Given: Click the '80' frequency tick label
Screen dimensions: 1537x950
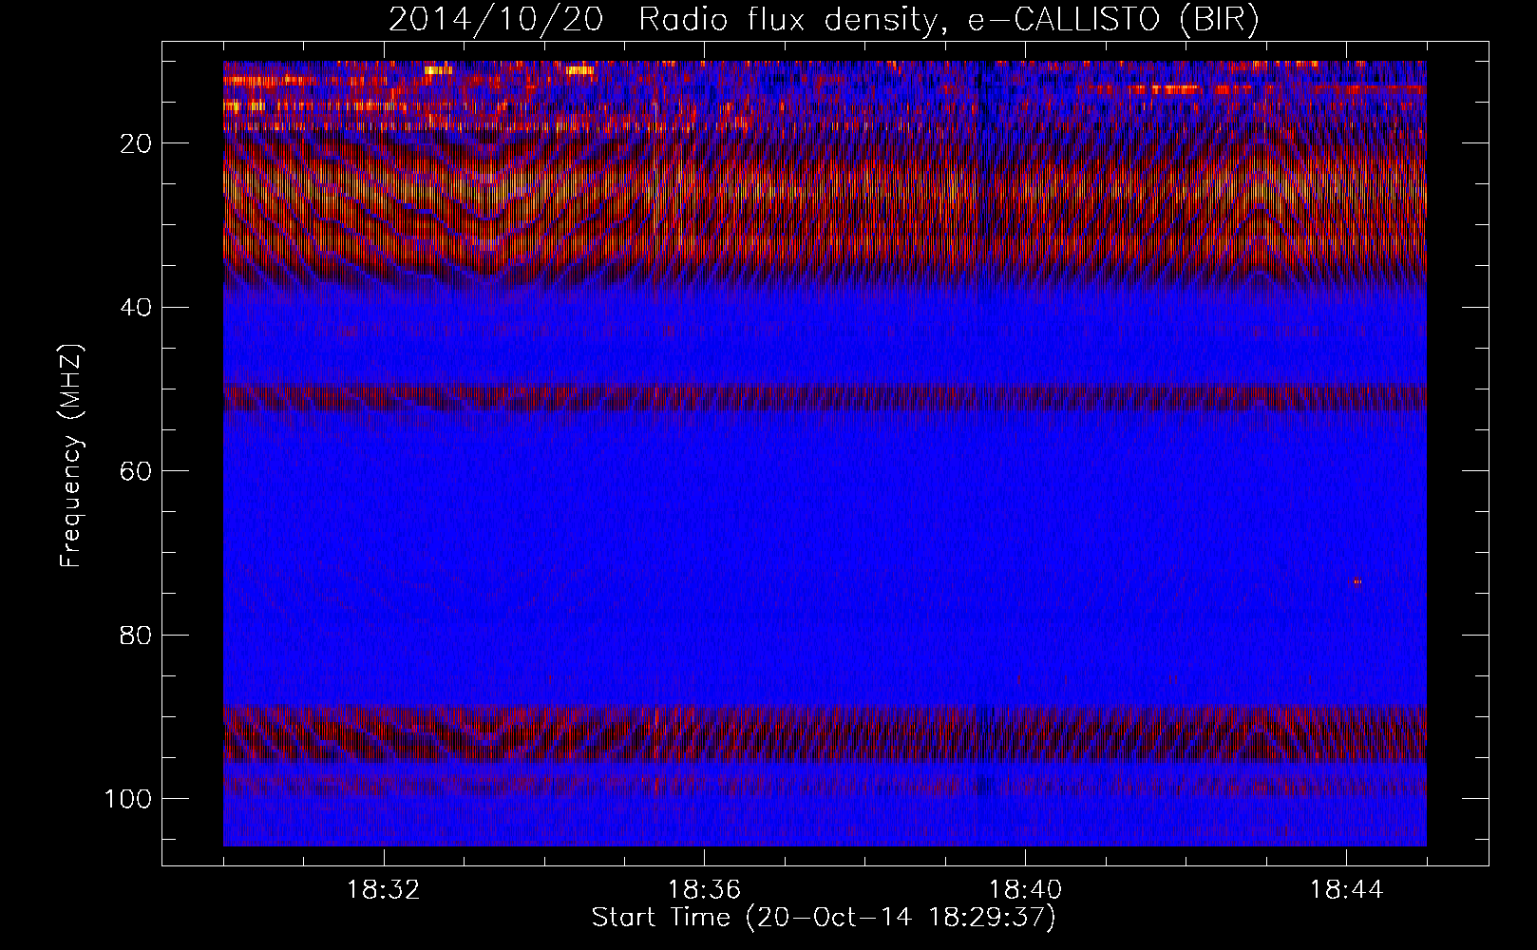Looking at the screenshot, I should click(x=137, y=635).
